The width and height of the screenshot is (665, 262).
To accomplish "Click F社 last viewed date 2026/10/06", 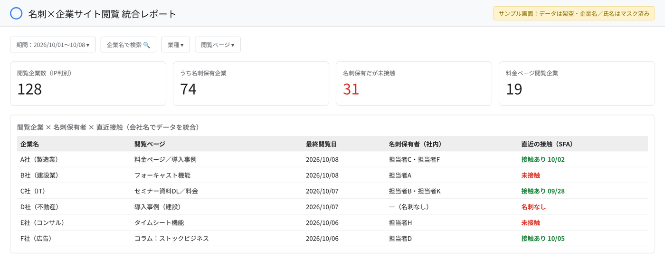I will click(322, 238).
